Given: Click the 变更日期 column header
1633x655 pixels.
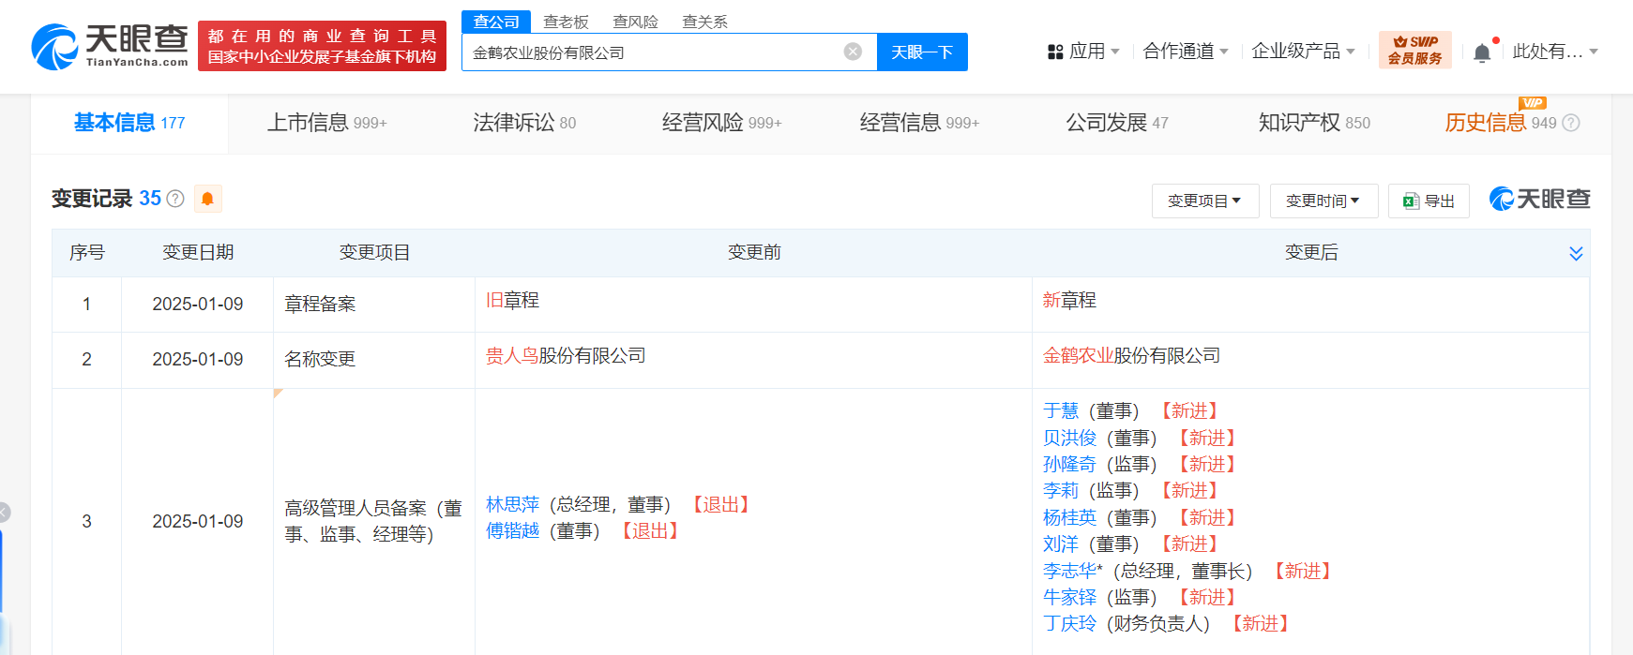Looking at the screenshot, I should pyautogui.click(x=198, y=253).
